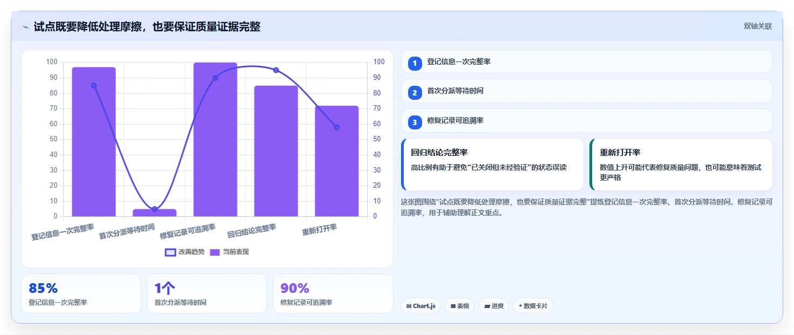Screen dimensions: 794x335
Task: Click the 首次分派等待时间 x-axis label
Action: pyautogui.click(x=127, y=231)
